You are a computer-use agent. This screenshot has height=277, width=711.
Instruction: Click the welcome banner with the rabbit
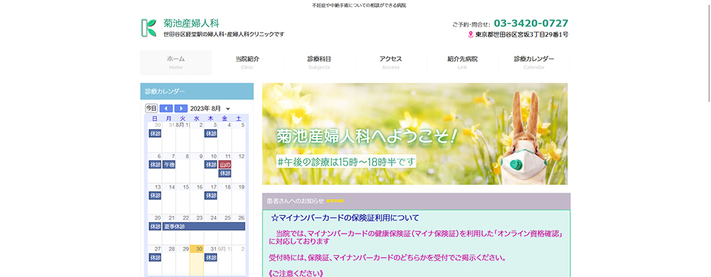click(x=415, y=134)
